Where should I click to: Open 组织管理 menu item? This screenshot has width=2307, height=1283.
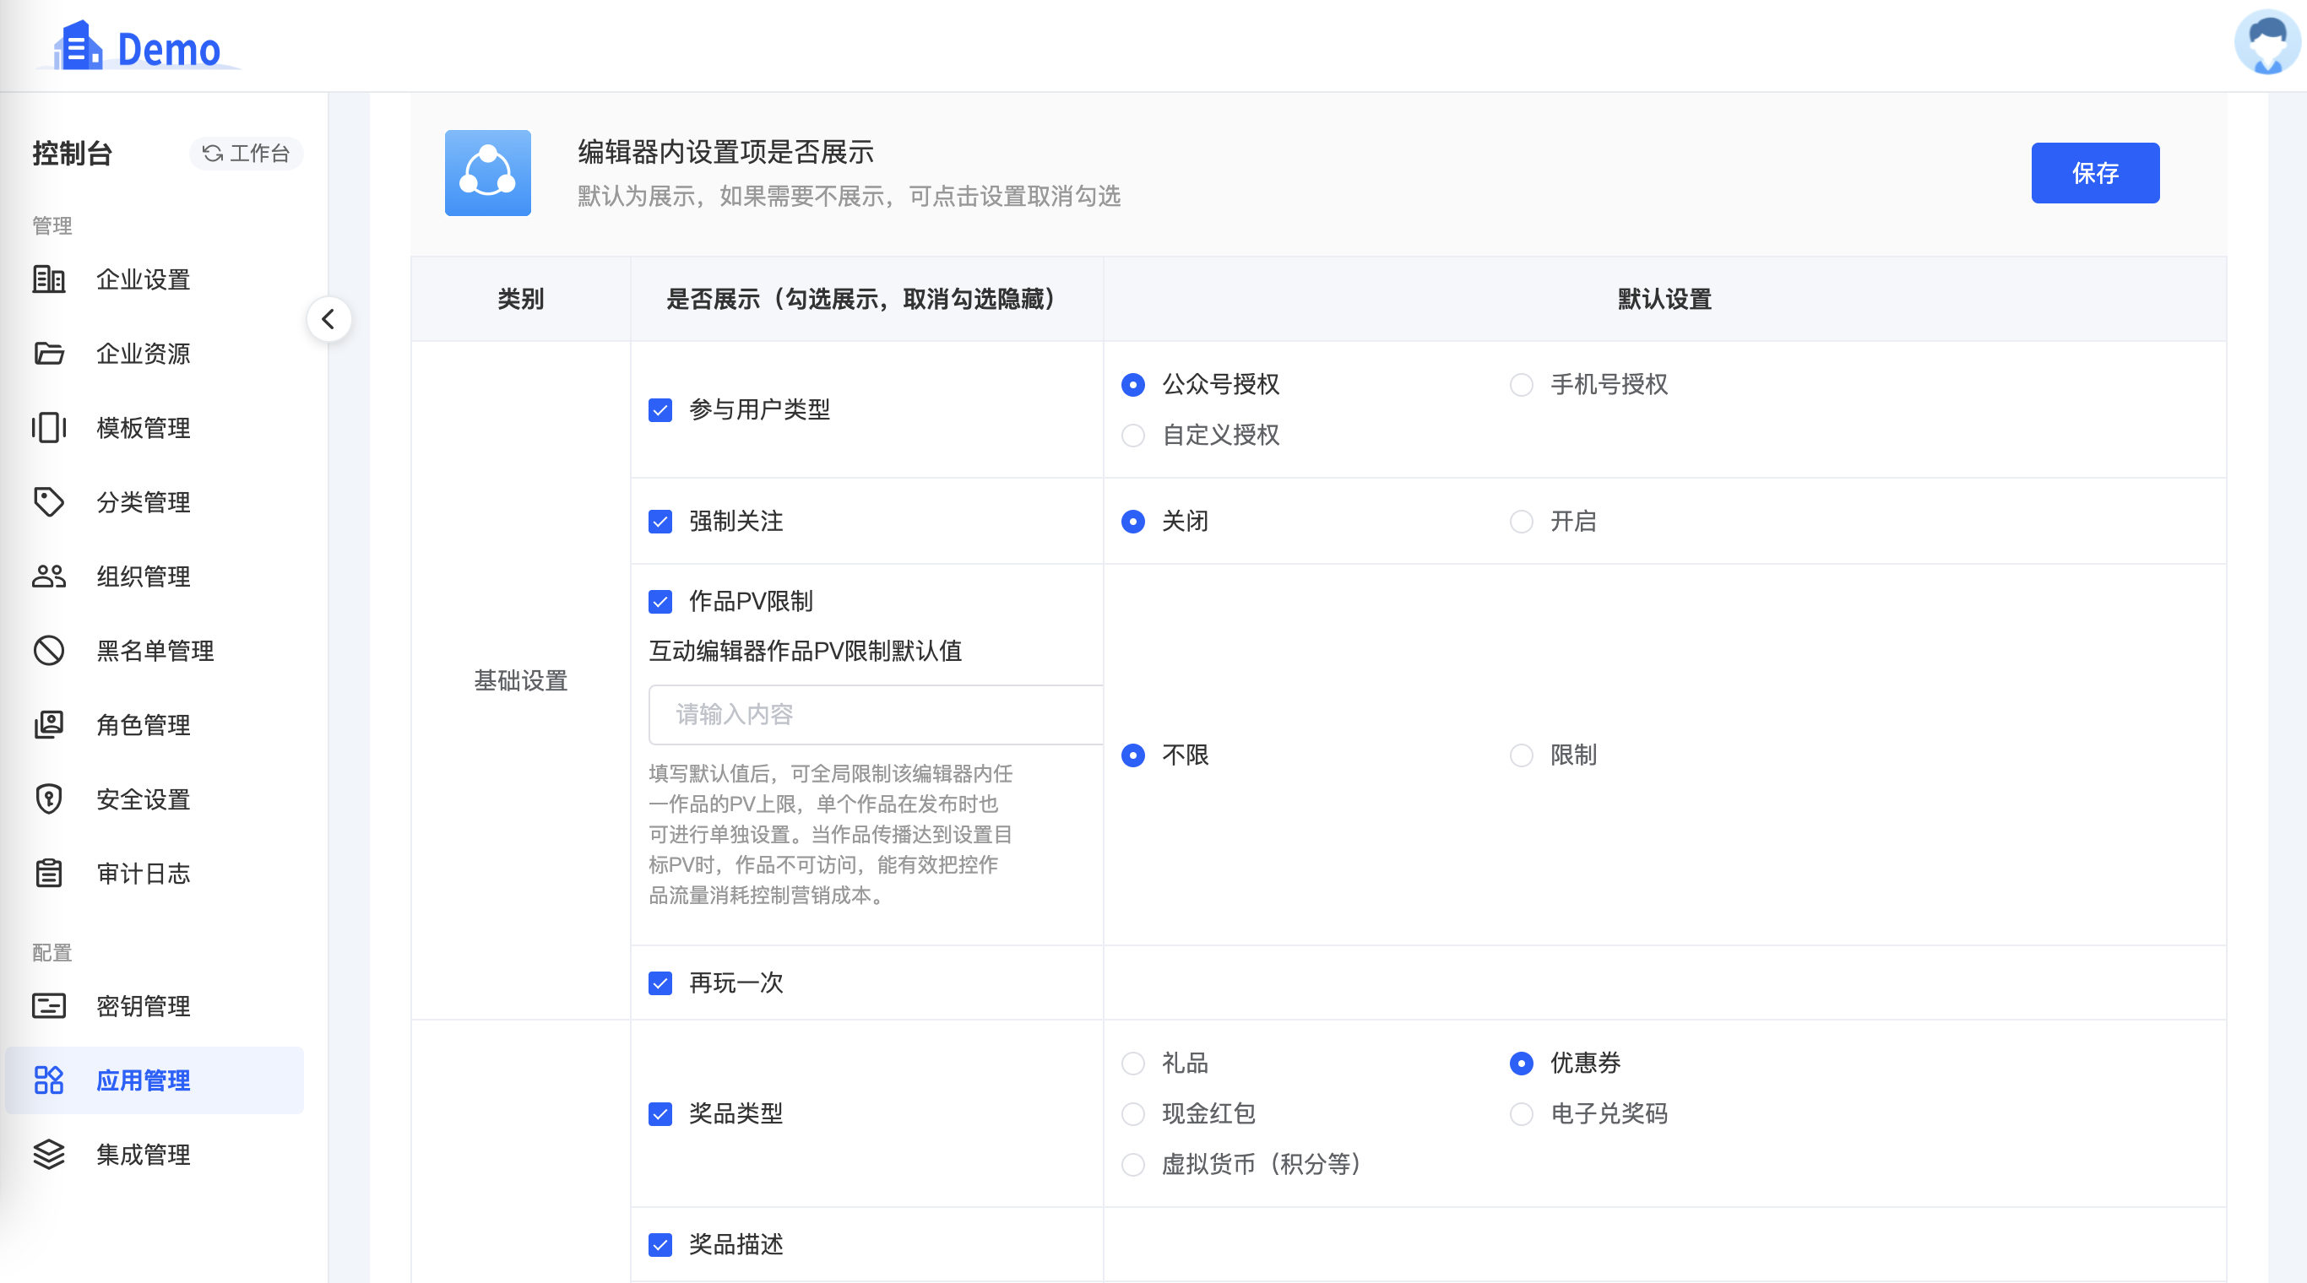(x=155, y=577)
